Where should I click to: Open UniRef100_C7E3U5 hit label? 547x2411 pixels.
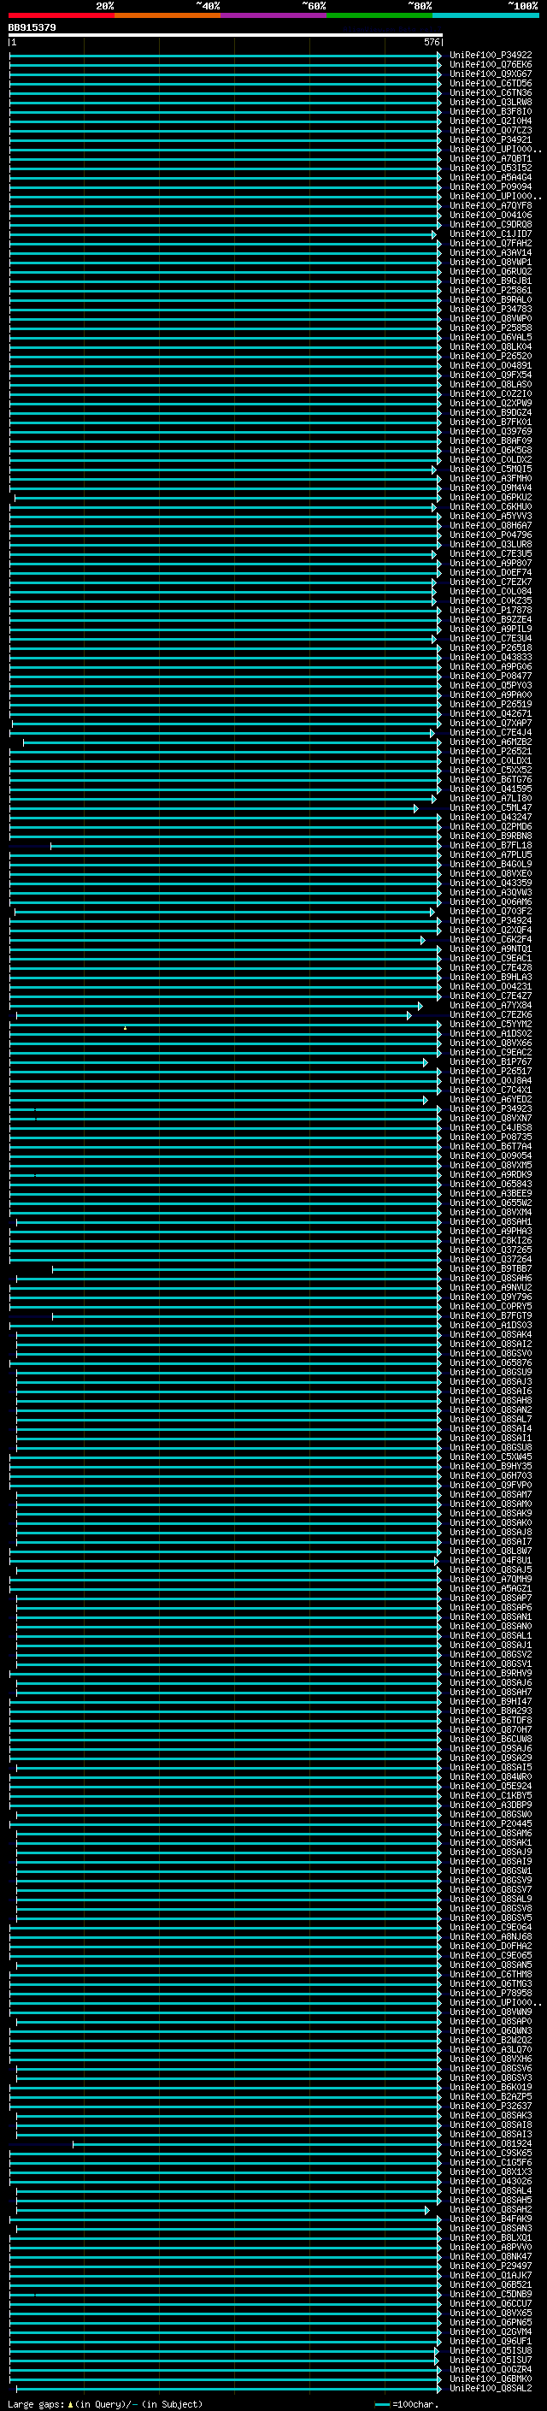coord(491,553)
